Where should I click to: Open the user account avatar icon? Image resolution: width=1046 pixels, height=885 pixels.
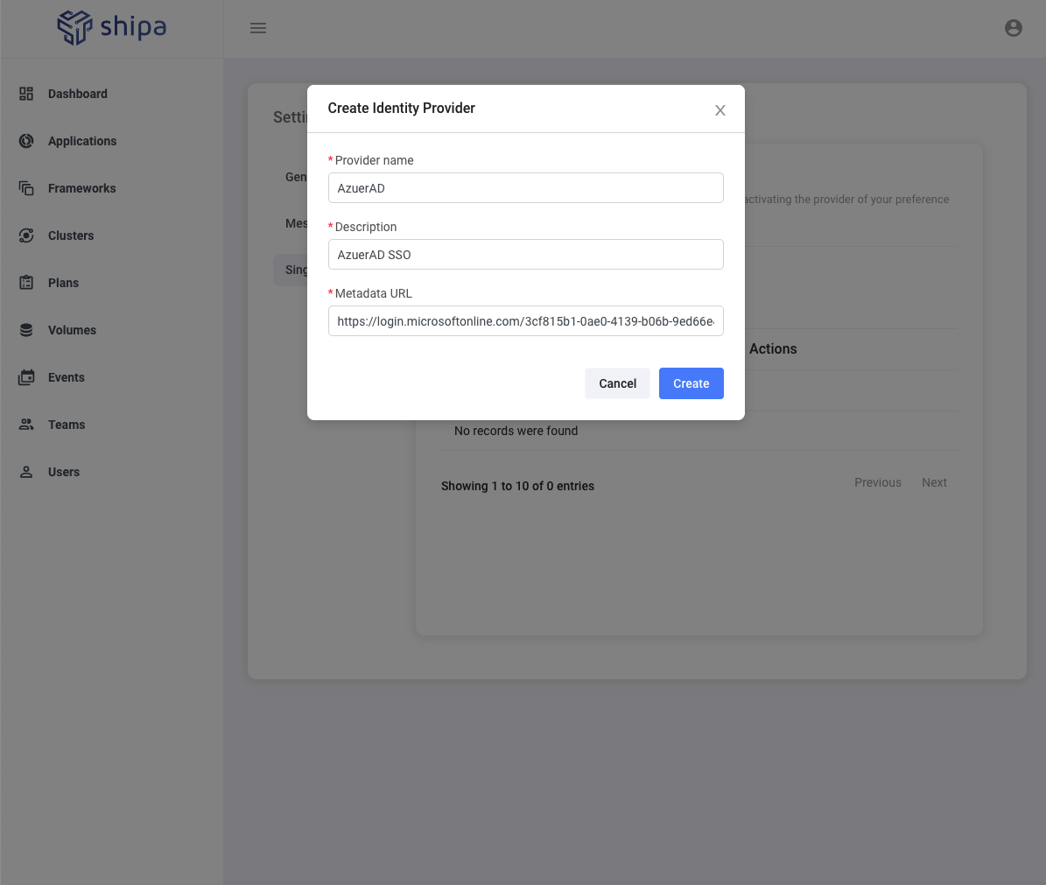pos(1014,28)
